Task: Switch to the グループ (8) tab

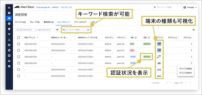Action: click(x=35, y=22)
